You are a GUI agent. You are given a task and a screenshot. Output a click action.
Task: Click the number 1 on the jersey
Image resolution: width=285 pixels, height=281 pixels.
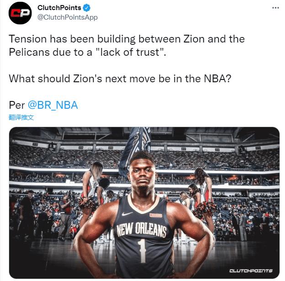coord(142,250)
